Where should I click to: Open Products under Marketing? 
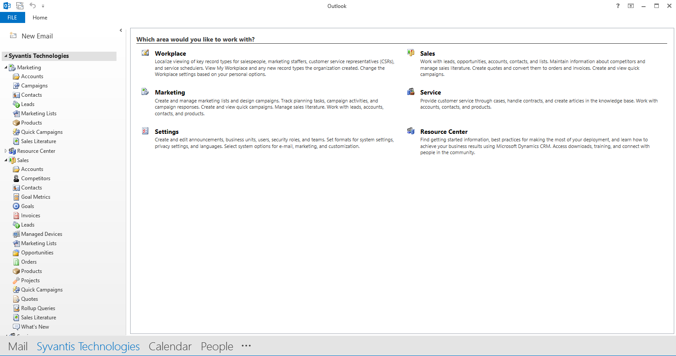click(32, 123)
